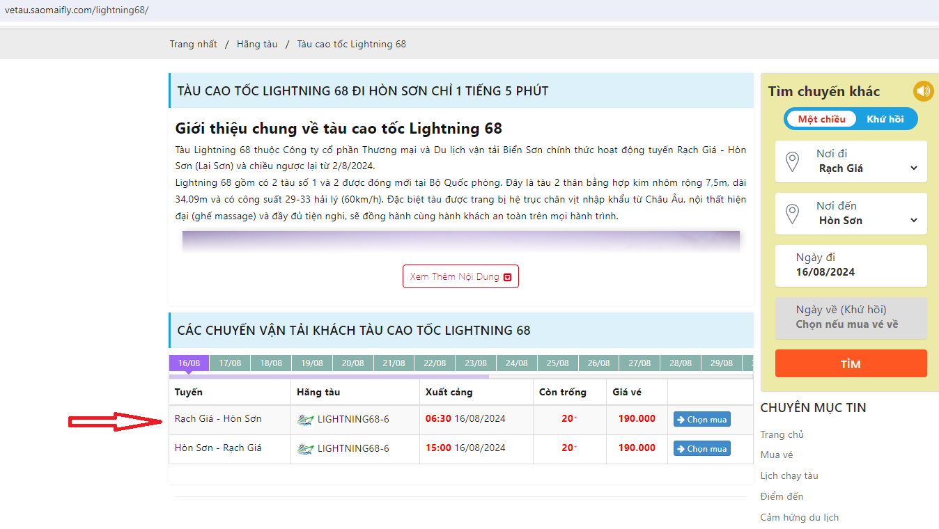Click the Ngày đi 16/08/2024 date field
Screen dimensions: 939x529
851,266
